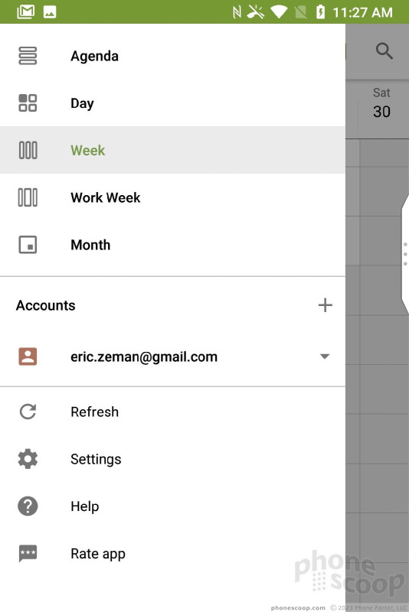
Task: Click the Work Week columns icon
Action: [x=28, y=197]
